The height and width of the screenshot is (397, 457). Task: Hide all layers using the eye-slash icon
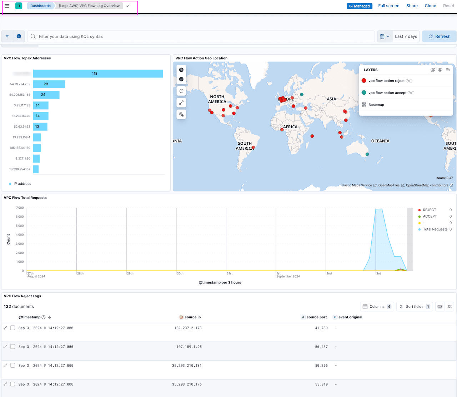click(x=432, y=70)
